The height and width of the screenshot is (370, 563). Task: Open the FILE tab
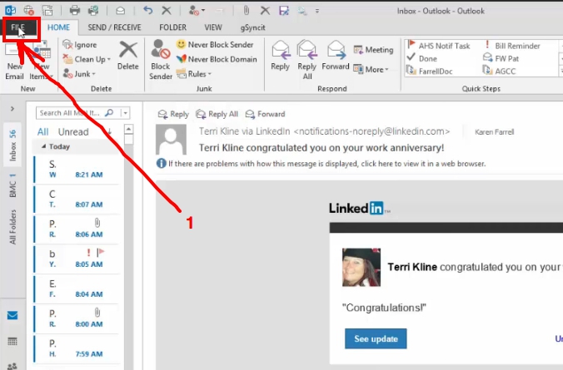[19, 28]
